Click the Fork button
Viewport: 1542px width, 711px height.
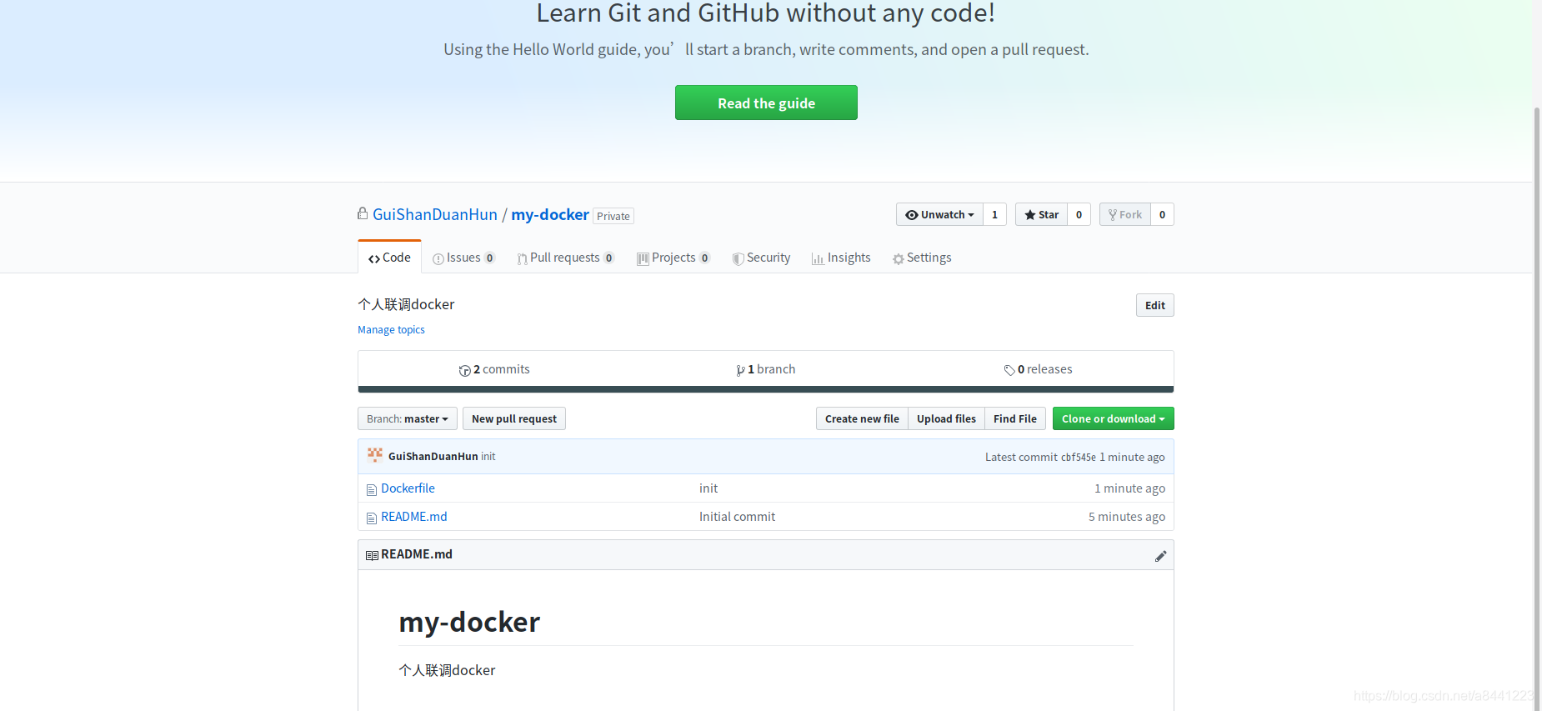1124,214
